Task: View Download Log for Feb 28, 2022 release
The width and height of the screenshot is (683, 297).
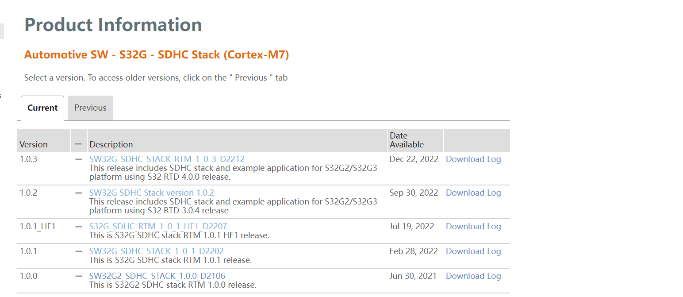Action: pos(473,251)
